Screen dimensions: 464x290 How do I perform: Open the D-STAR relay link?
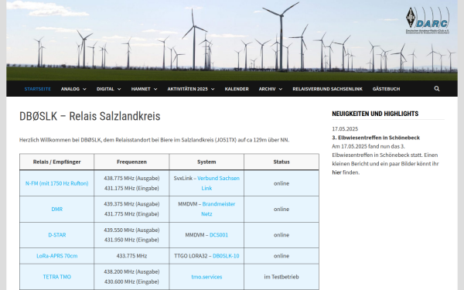(x=56, y=234)
